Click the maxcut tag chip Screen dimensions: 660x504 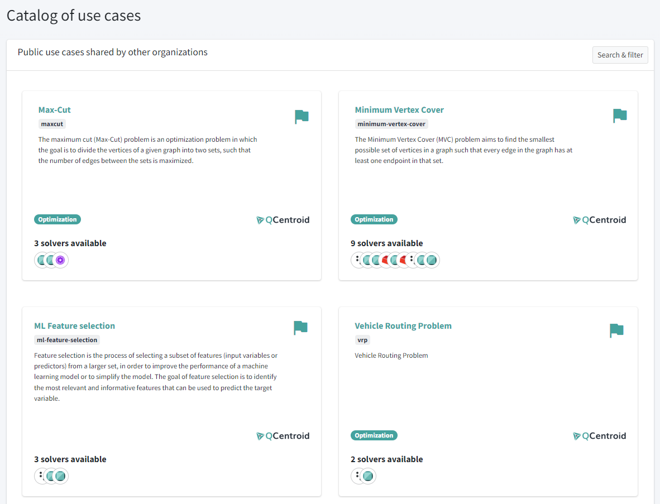point(51,123)
